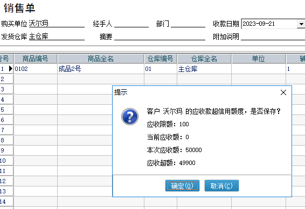
Task: Select row number 7 header
Action: click(x=6, y=130)
